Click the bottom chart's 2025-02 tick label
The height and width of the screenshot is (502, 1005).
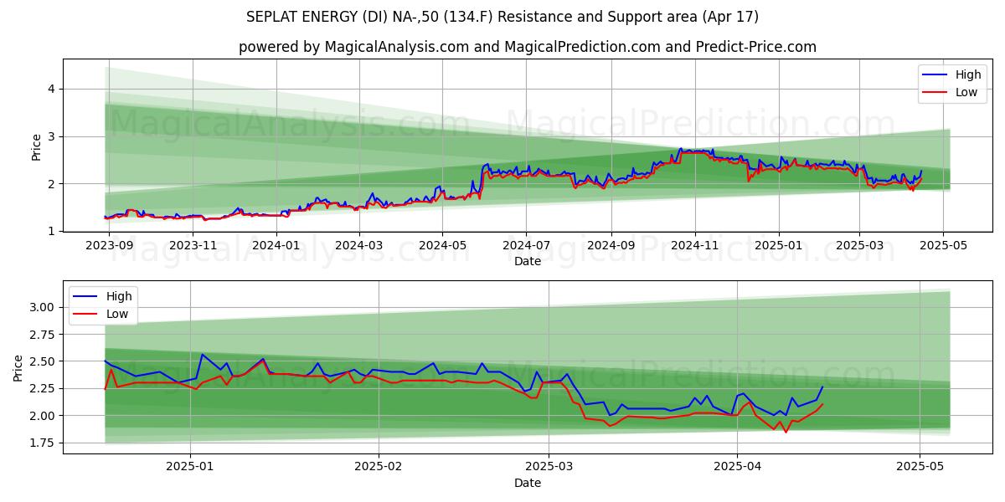pos(379,467)
